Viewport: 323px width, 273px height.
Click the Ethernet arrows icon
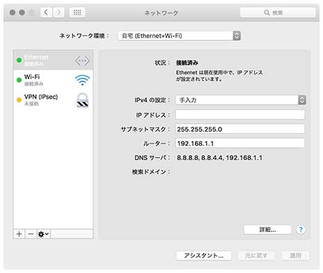click(x=82, y=61)
